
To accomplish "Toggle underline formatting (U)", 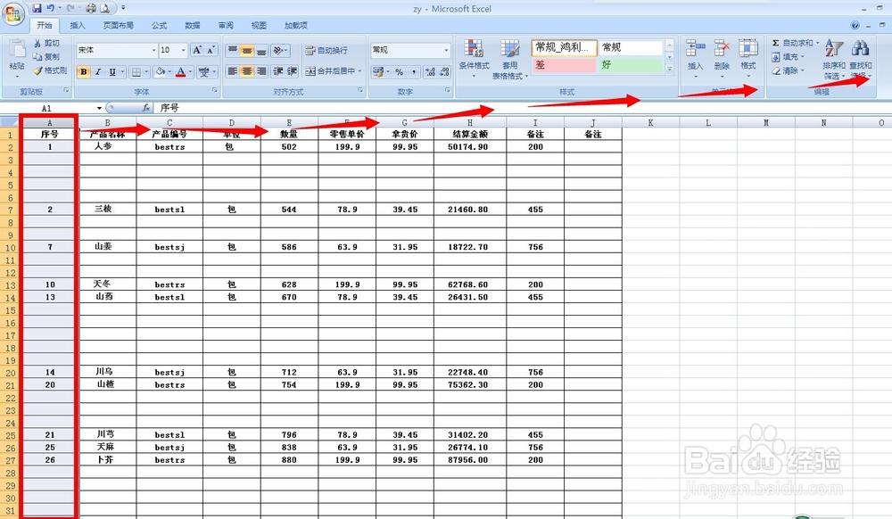I will [112, 71].
